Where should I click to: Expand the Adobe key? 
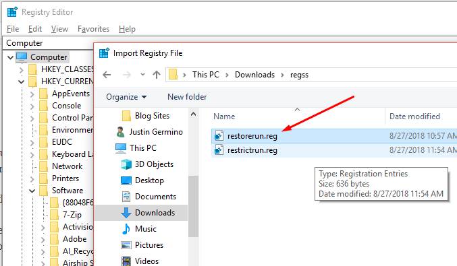43,240
